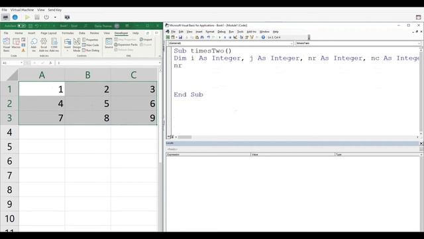Open the Macros dialog in the Excel ribbon
Screen dimensions: 424x239
pos(16,44)
